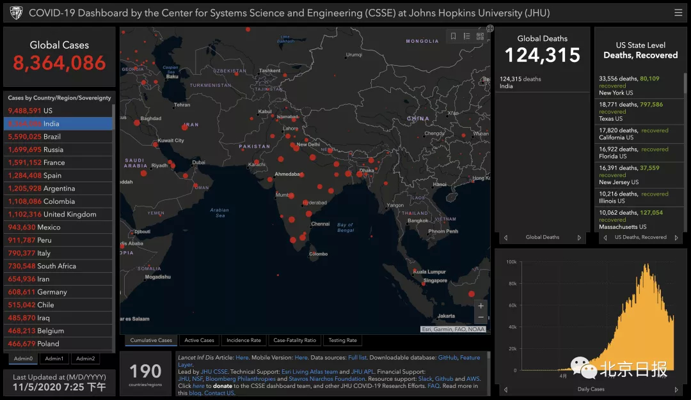Click Florida US deaths entry
Viewport: 691px width, 400px height.
point(639,153)
